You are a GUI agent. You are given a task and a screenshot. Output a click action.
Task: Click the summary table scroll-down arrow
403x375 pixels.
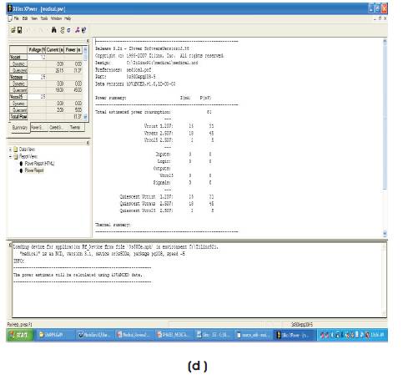point(85,117)
